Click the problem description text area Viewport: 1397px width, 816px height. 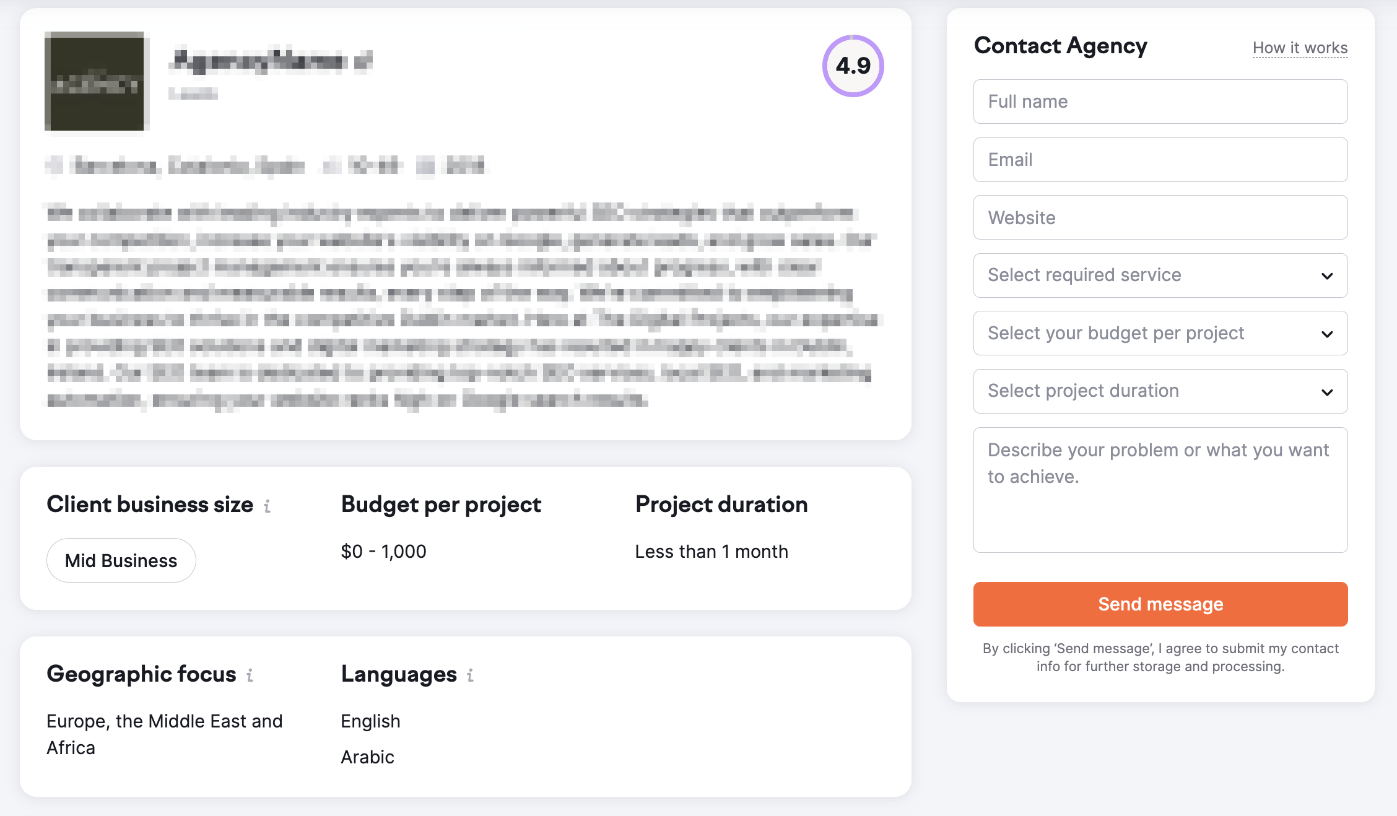coord(1160,489)
